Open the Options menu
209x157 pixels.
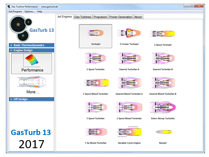[29, 12]
